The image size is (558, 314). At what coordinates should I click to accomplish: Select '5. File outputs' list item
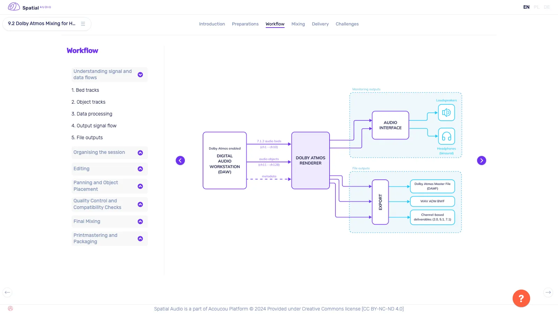pos(87,137)
